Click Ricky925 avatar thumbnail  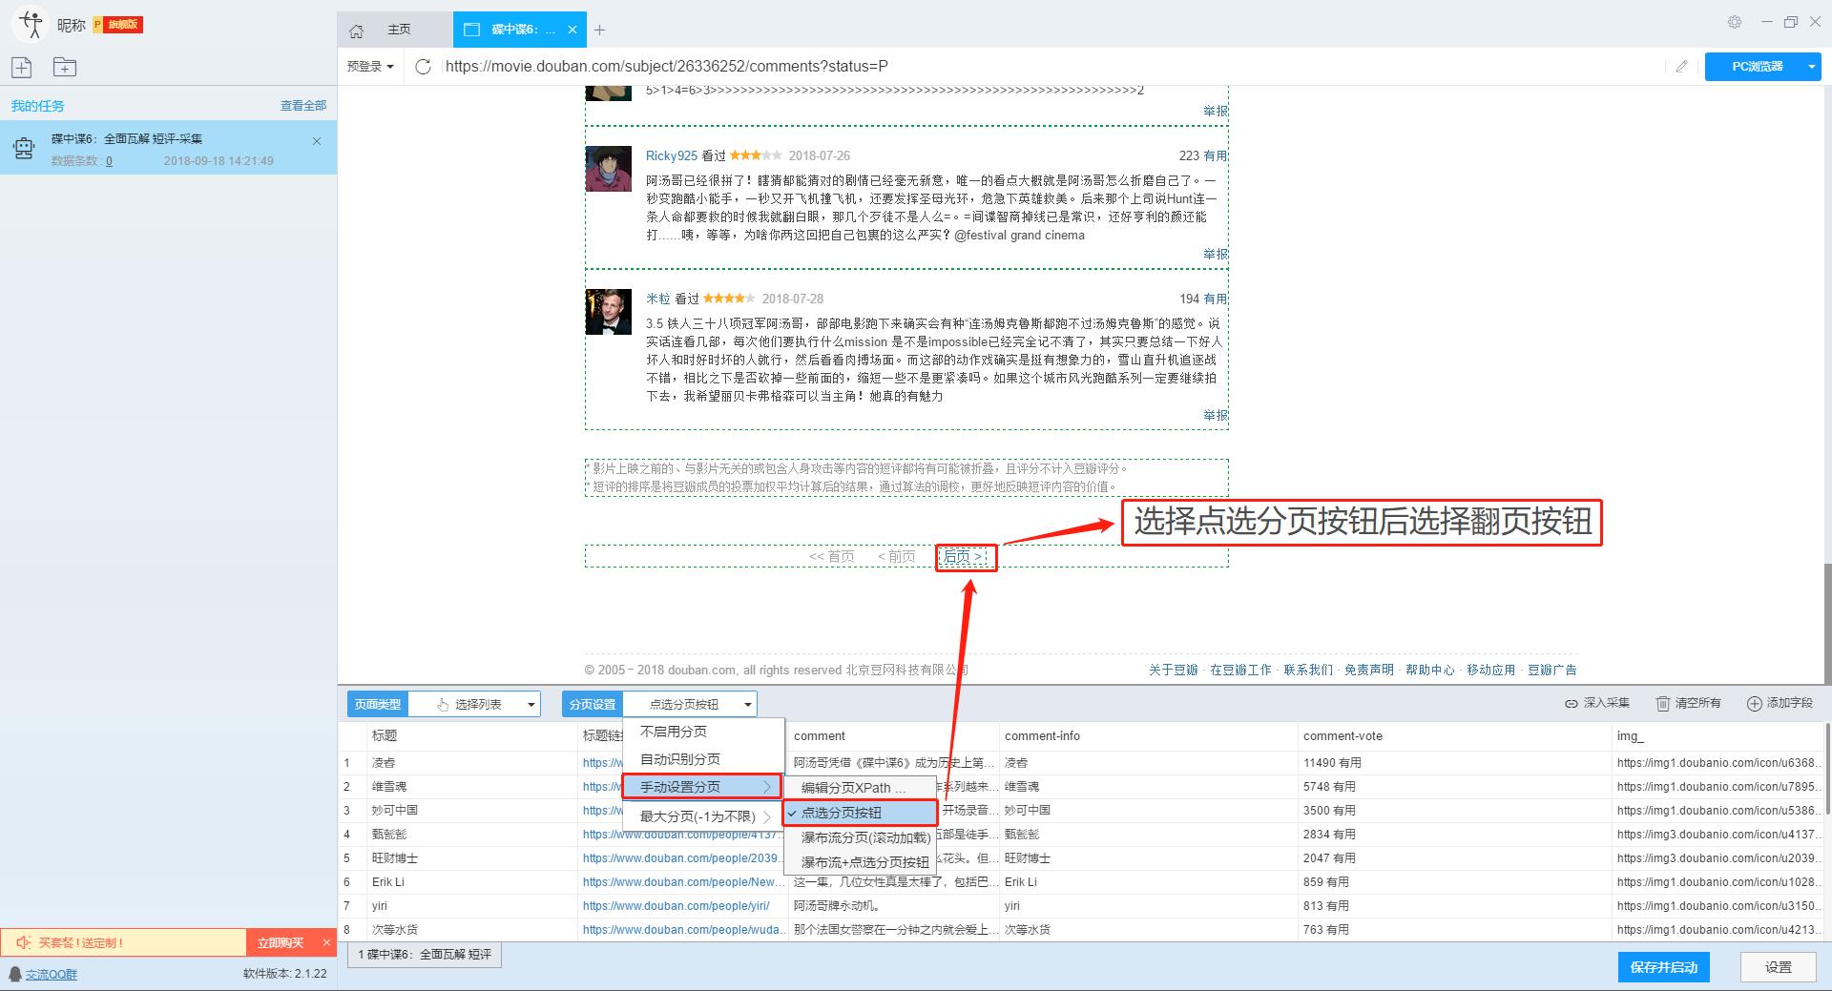608,169
